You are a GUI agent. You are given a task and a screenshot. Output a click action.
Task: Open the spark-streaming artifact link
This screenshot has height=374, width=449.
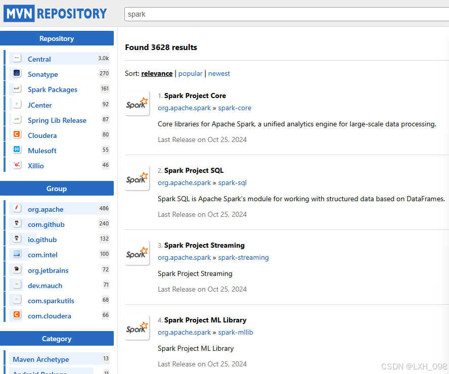243,258
